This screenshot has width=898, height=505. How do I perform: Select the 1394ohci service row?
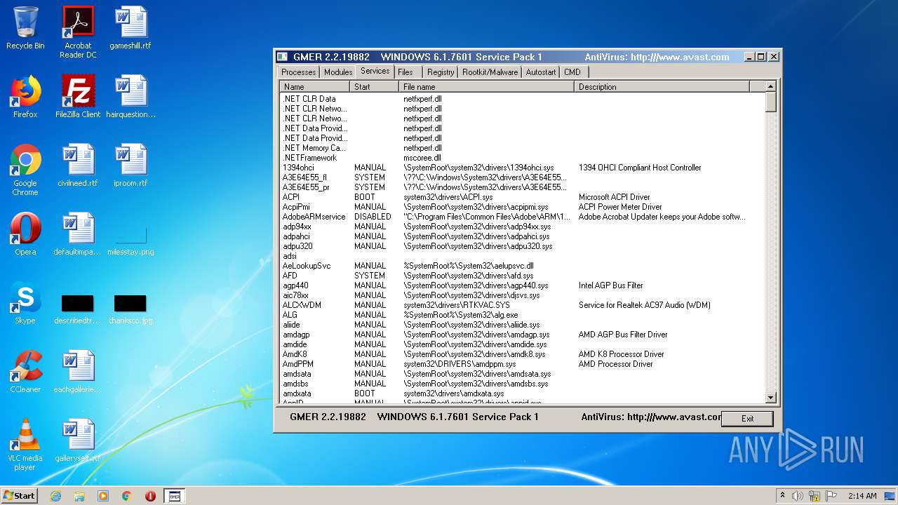tap(522, 168)
